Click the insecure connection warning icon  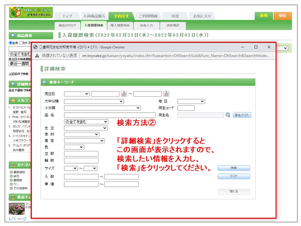click(37, 56)
